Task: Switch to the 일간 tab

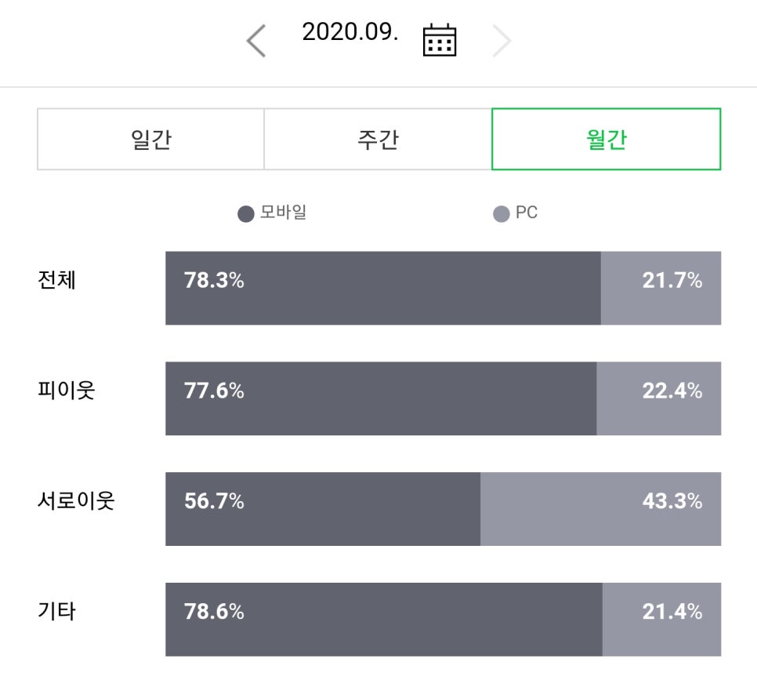Action: (x=150, y=140)
